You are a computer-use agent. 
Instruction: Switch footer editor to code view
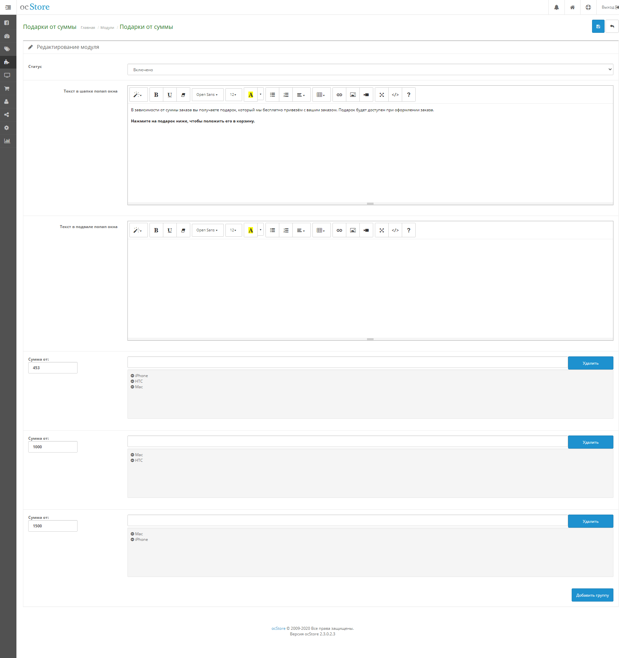[395, 230]
